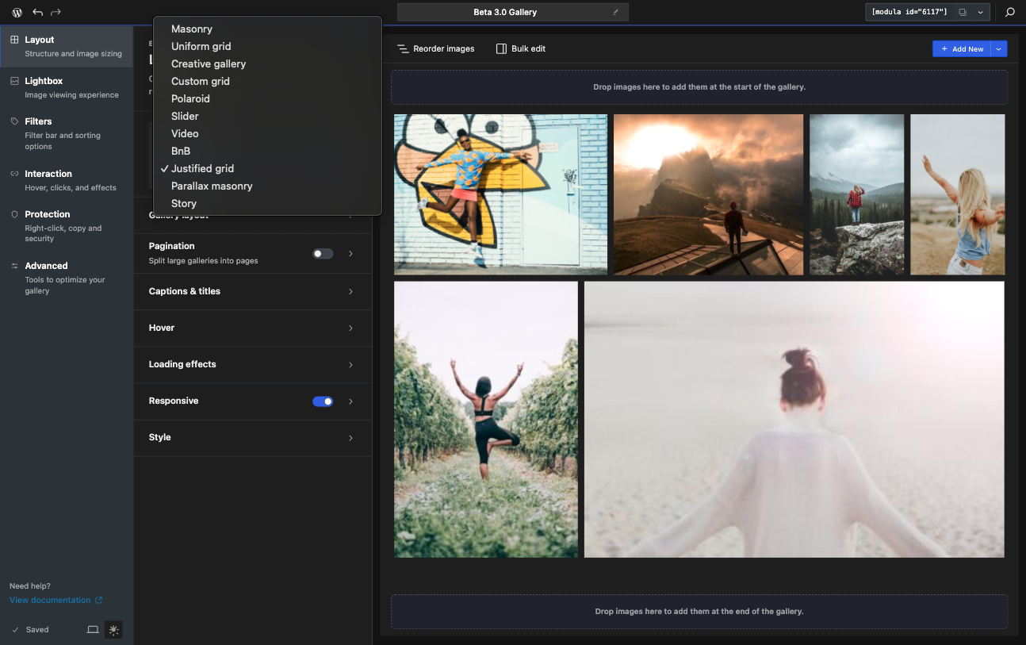This screenshot has height=645, width=1026.
Task: Click the Add New button
Action: (x=962, y=49)
